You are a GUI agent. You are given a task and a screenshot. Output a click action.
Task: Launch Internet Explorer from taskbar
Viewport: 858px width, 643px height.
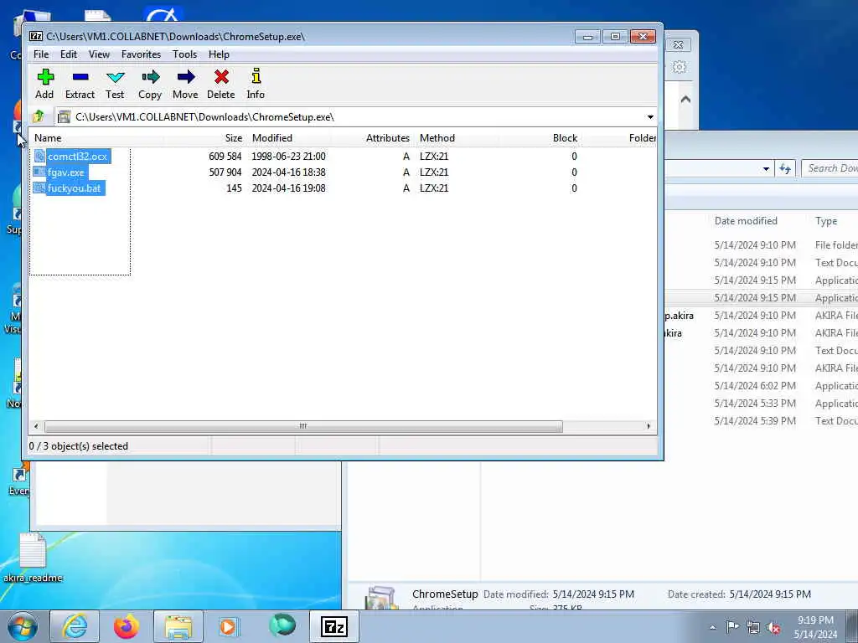click(x=75, y=626)
